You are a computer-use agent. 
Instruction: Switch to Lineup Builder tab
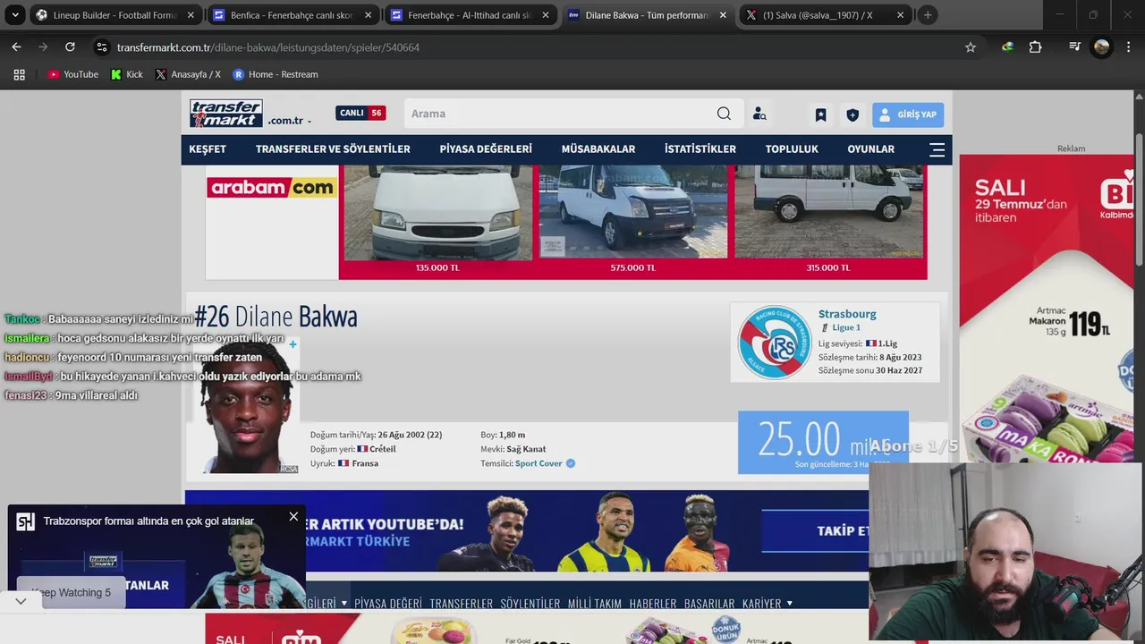coord(114,15)
